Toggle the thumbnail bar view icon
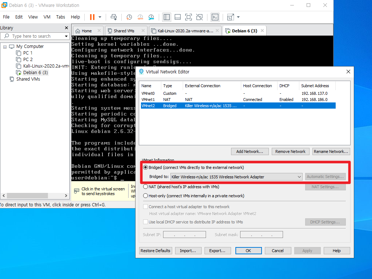Screen dimensions: 372x279 click(177, 17)
